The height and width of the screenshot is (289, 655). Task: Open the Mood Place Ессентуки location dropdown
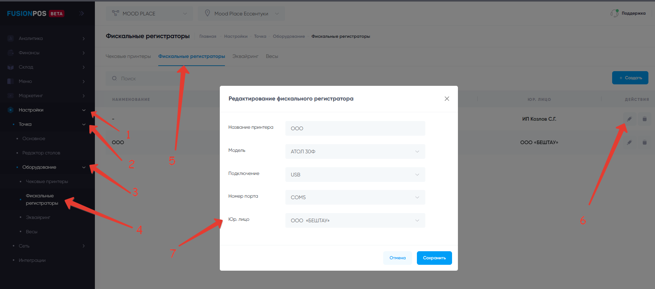point(241,14)
